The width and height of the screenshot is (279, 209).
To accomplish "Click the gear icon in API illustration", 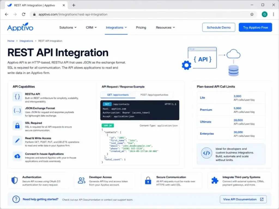I will [186, 65].
